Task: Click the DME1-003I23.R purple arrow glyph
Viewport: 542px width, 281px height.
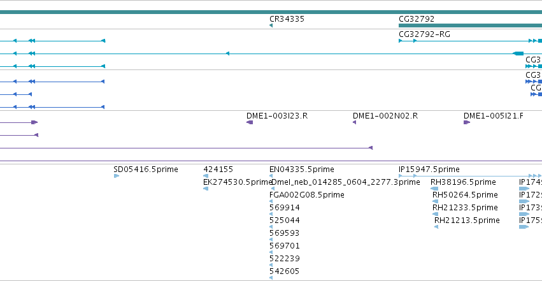Action: pos(250,122)
